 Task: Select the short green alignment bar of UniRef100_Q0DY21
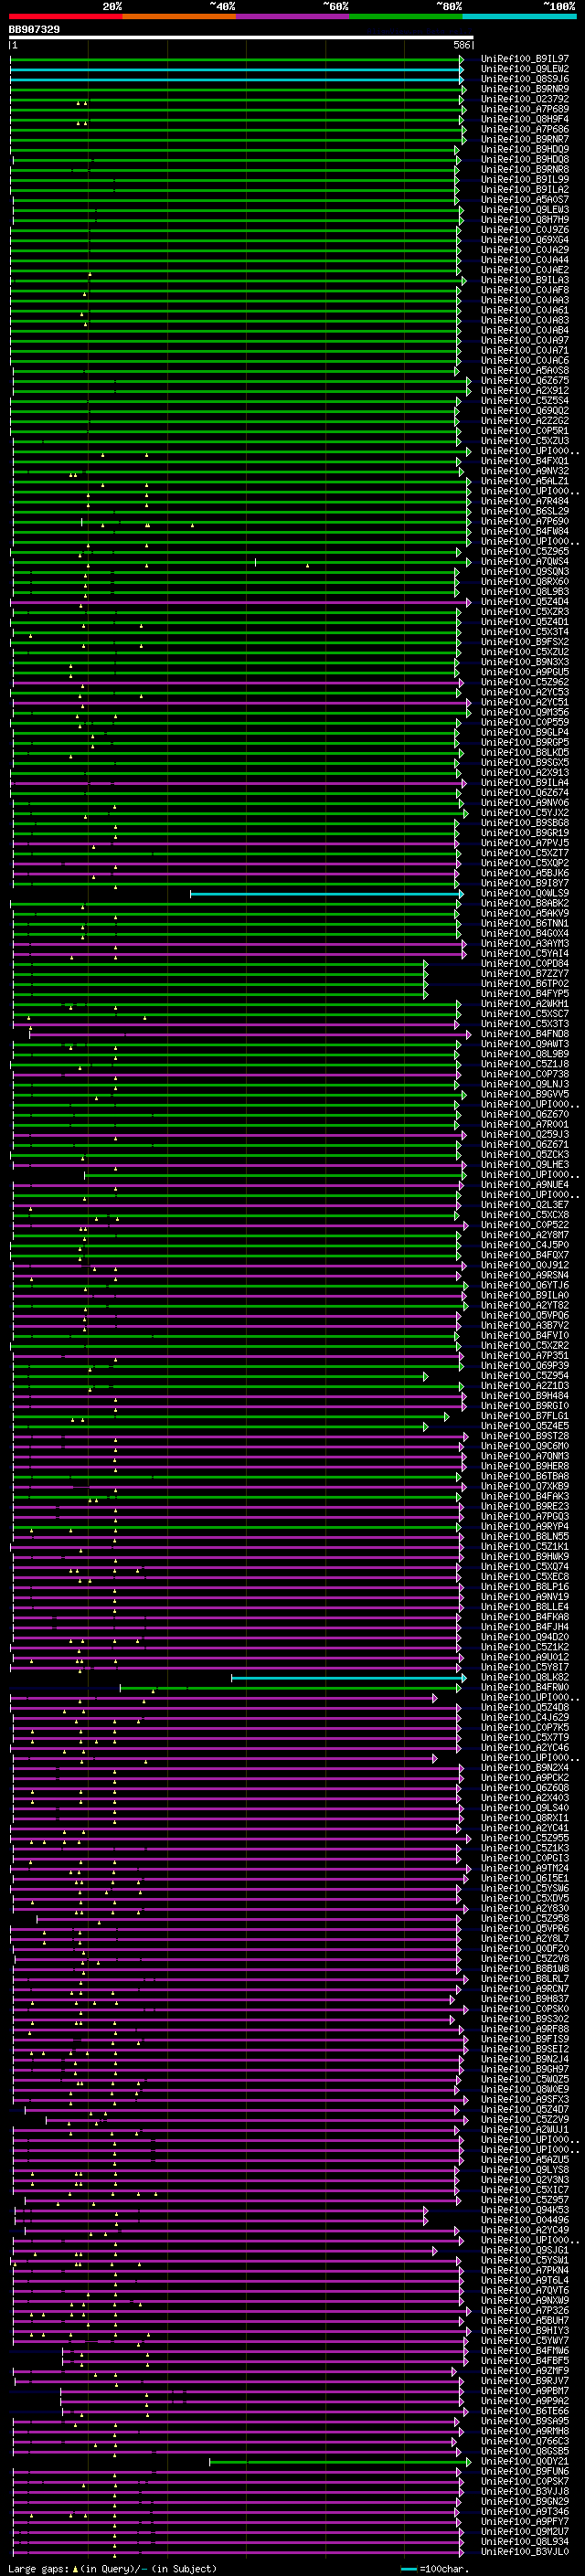(339, 2461)
